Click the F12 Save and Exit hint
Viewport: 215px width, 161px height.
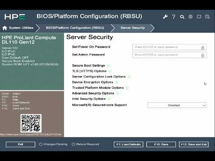16,109
